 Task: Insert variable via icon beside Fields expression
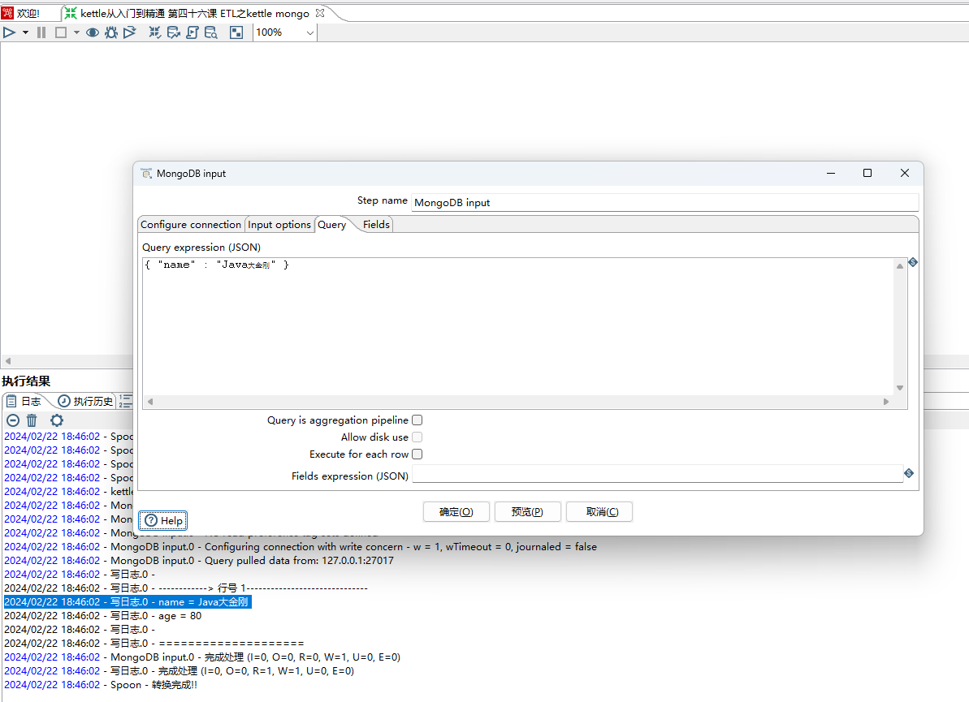tap(909, 473)
